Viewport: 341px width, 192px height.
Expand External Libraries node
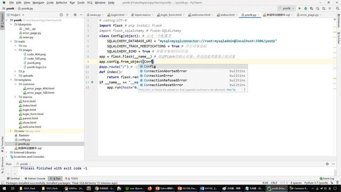[x=7, y=153]
